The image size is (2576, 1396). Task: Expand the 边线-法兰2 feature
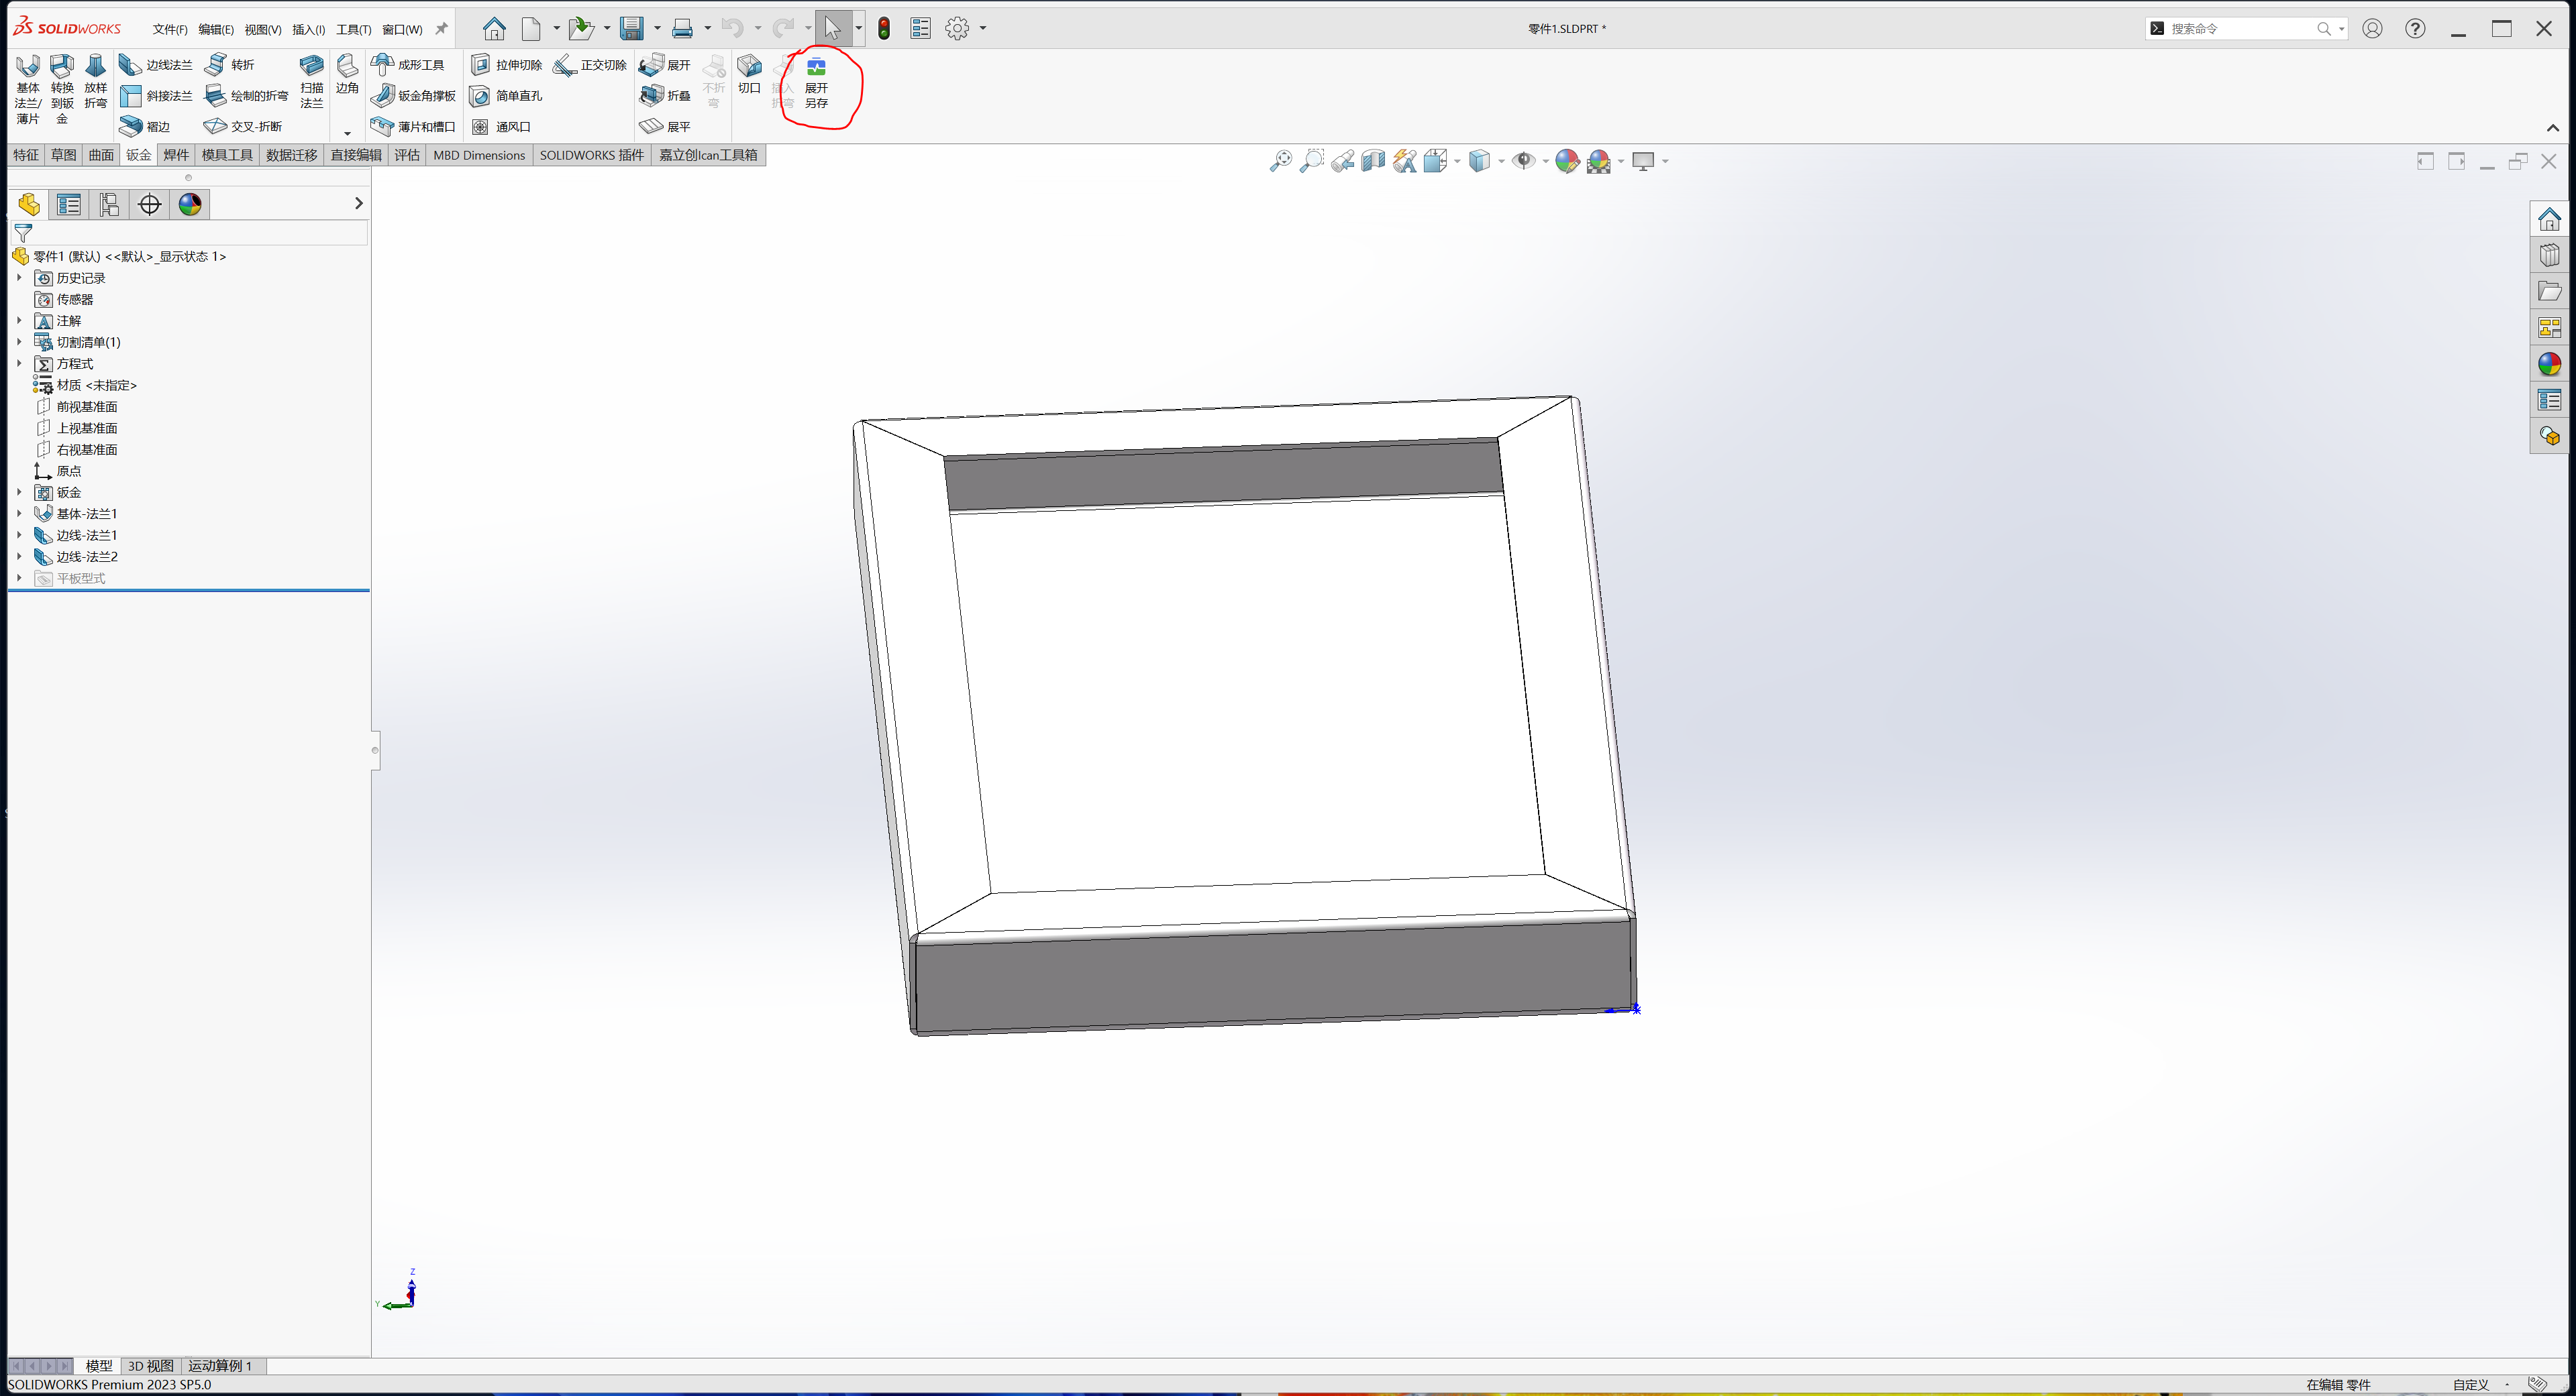(x=19, y=557)
